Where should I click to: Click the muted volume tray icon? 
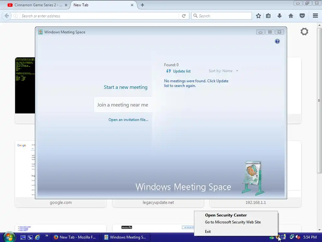[298, 237]
